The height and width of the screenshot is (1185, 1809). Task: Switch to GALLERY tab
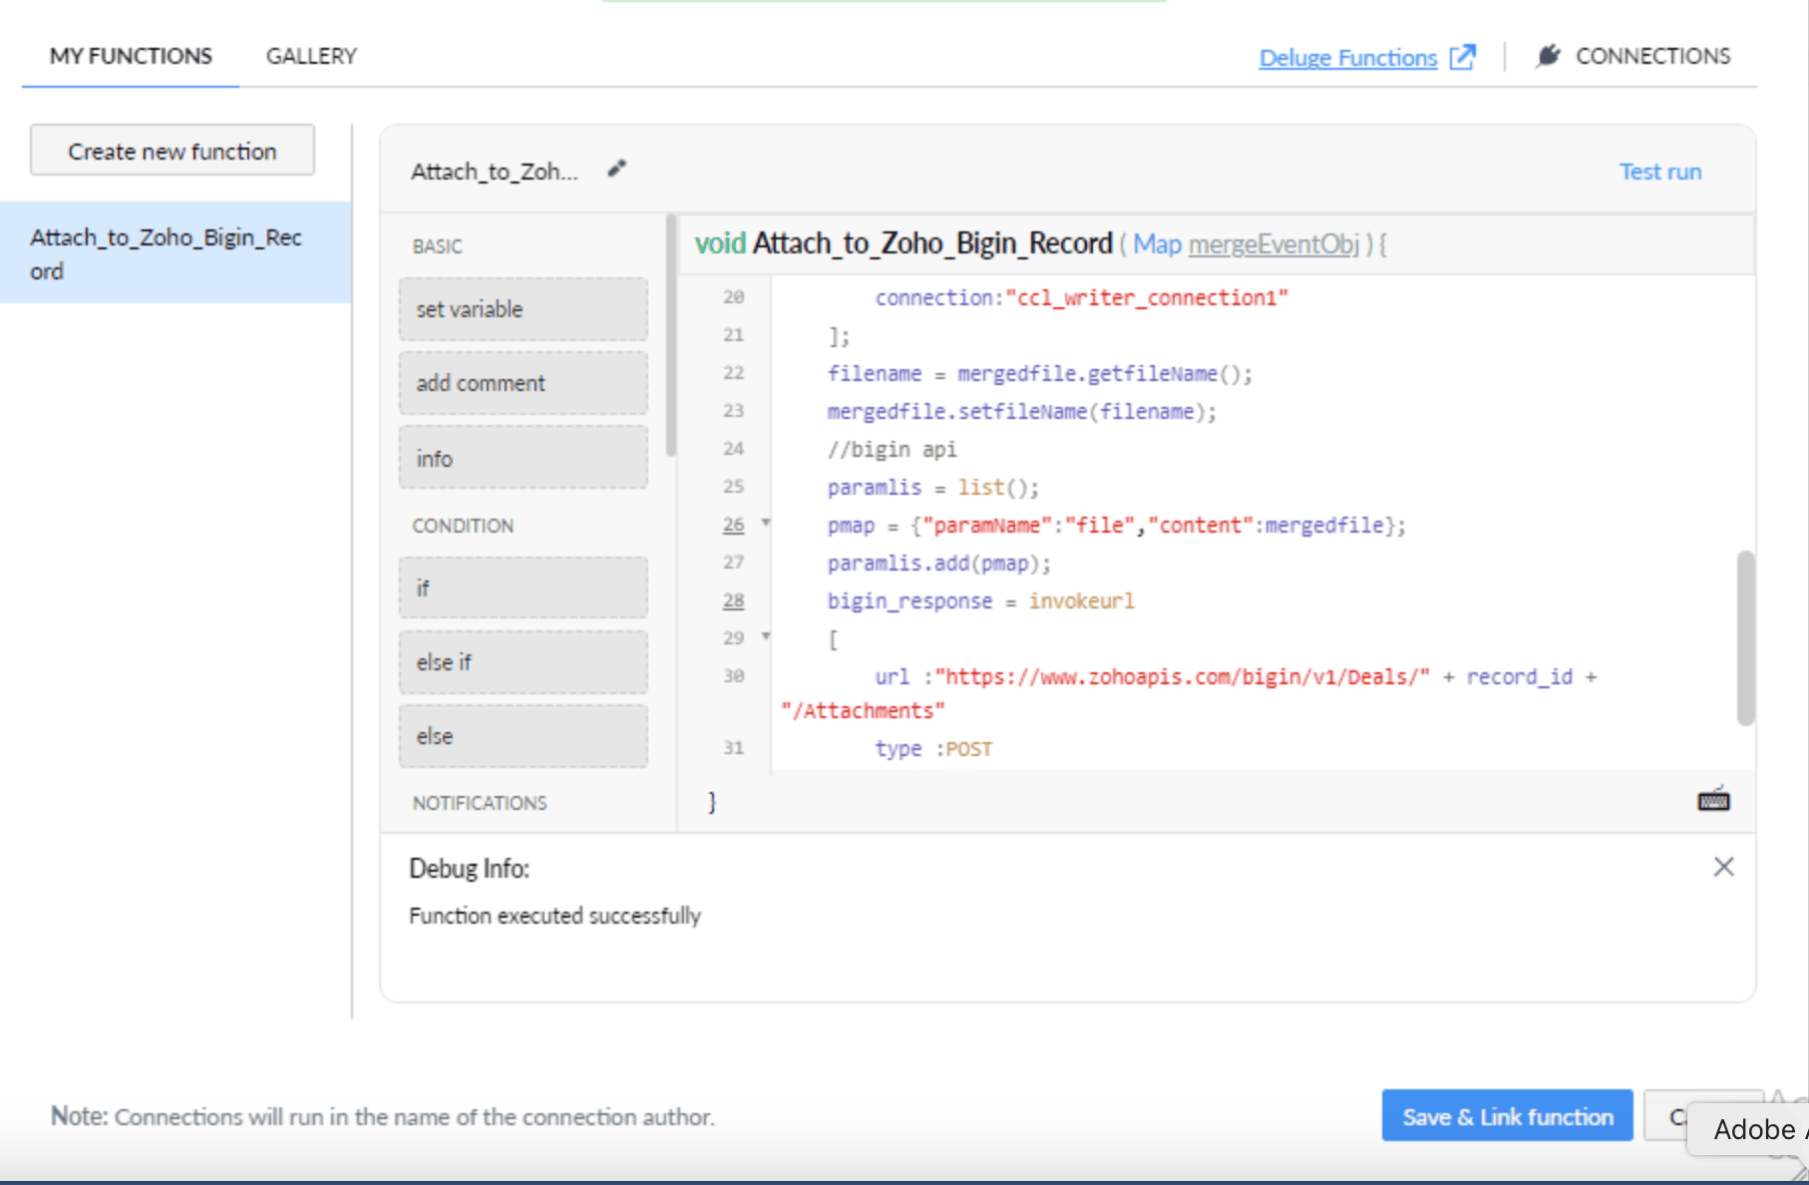click(x=311, y=56)
